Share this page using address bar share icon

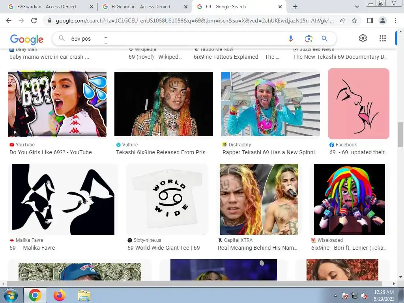[342, 21]
